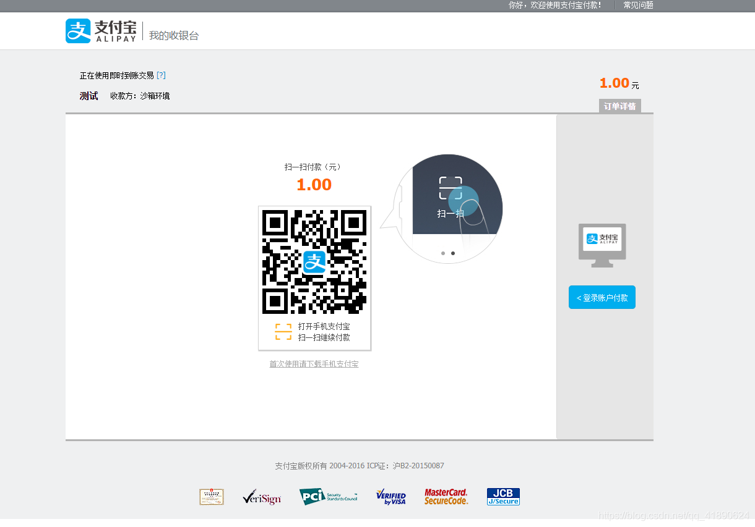Screen dimensions: 755x527
Task: Click the Alipay logo in the header
Action: tap(101, 31)
